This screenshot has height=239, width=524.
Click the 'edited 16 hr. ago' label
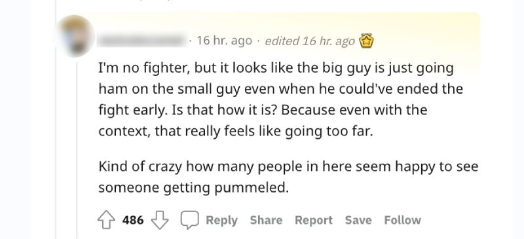(309, 41)
